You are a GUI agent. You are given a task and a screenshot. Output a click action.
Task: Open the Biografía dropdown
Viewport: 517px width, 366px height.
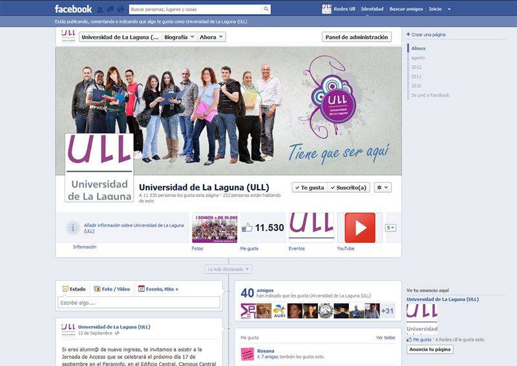pos(179,37)
